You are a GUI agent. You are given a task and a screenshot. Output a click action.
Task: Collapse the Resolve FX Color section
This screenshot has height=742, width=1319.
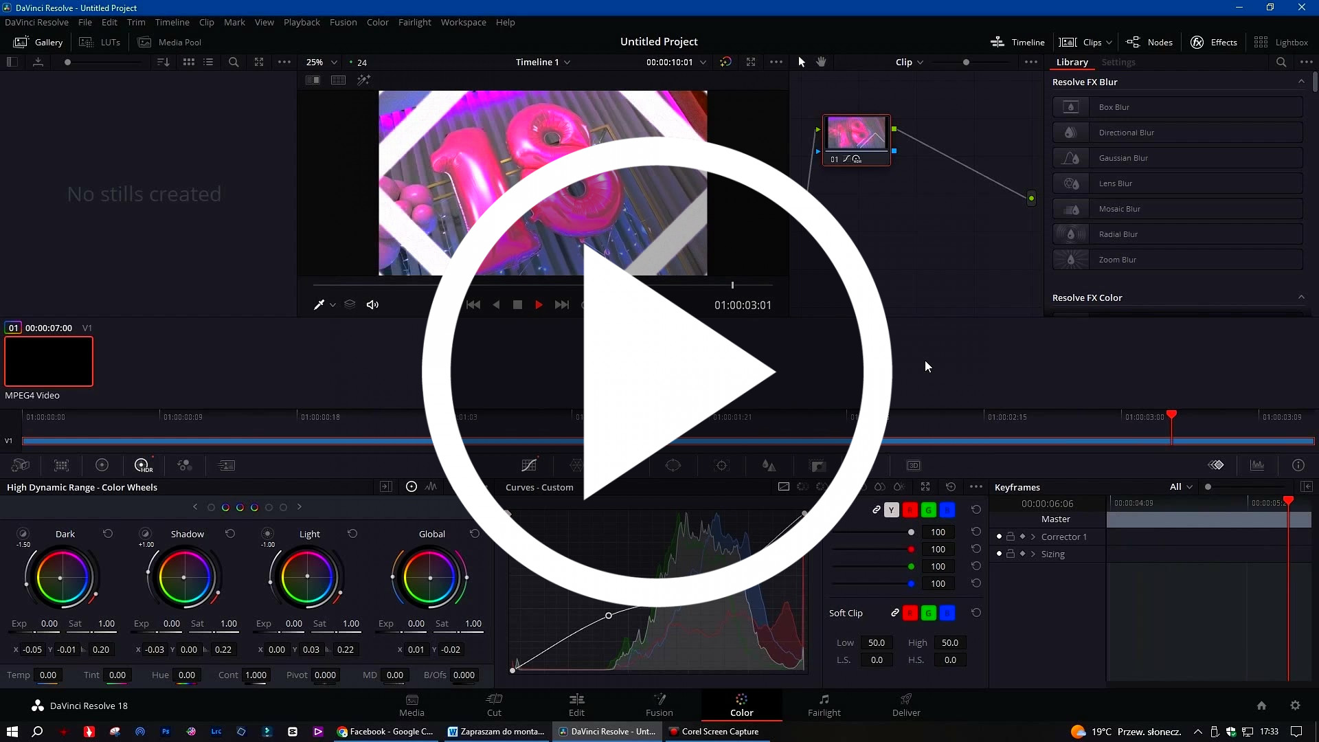pos(1301,297)
